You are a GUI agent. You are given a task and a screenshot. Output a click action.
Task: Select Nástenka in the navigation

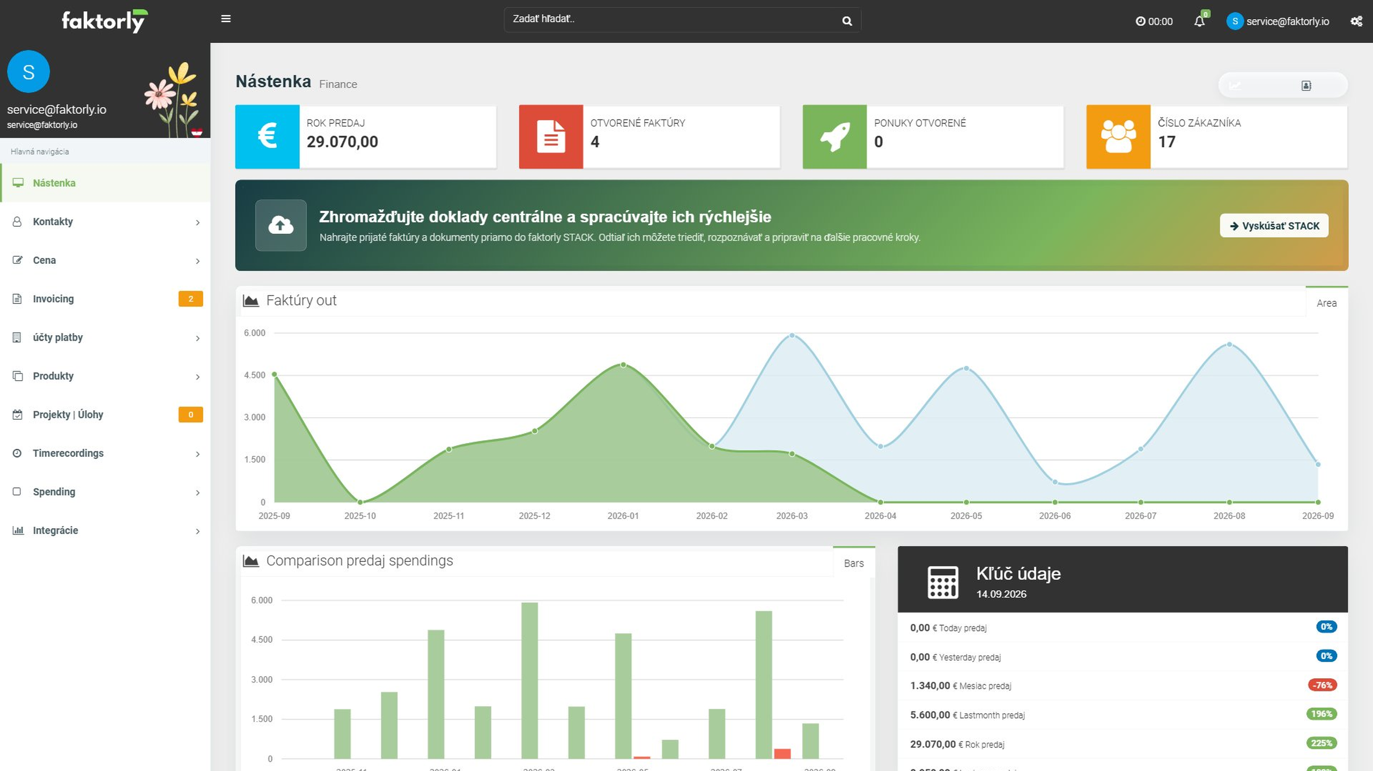click(x=105, y=183)
